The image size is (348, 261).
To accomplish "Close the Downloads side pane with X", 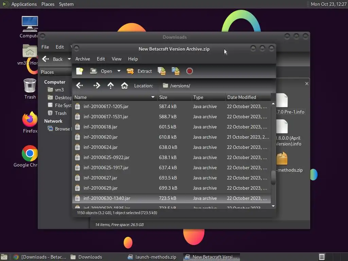I will (307, 84).
